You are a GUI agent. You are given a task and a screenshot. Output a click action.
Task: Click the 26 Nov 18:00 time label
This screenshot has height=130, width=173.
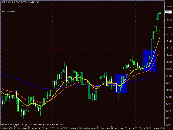click(89, 128)
